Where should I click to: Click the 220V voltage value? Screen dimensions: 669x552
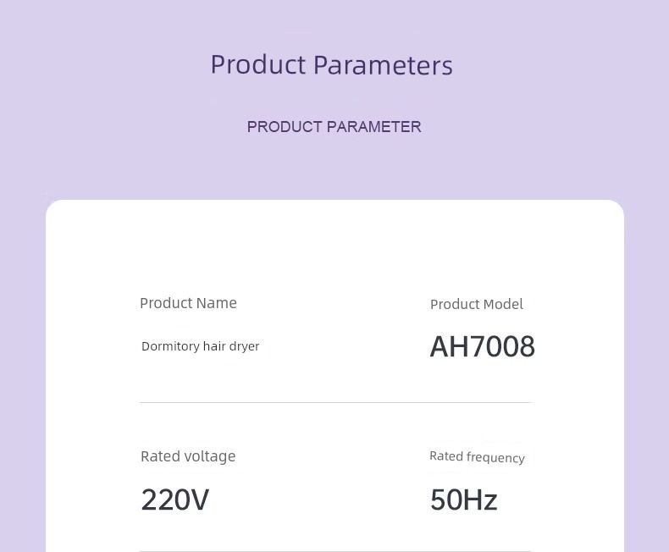175,500
